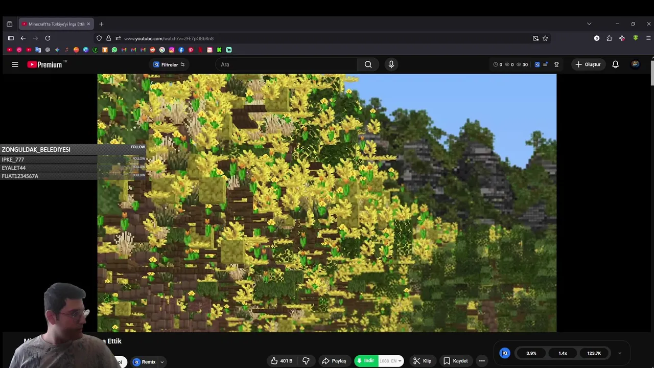Follow ZONGULDAK_BELEDIYESI
Viewport: 654px width, 368px height.
[x=138, y=147]
